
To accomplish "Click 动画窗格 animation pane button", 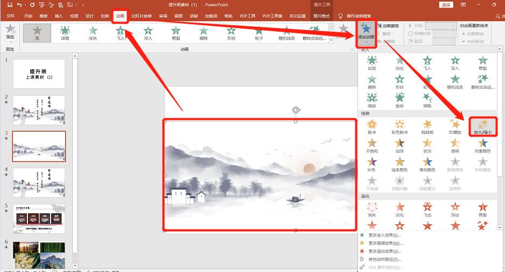I will click(x=388, y=26).
